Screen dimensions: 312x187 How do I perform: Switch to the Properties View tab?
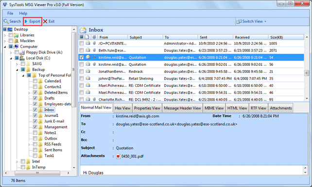tap(147, 108)
